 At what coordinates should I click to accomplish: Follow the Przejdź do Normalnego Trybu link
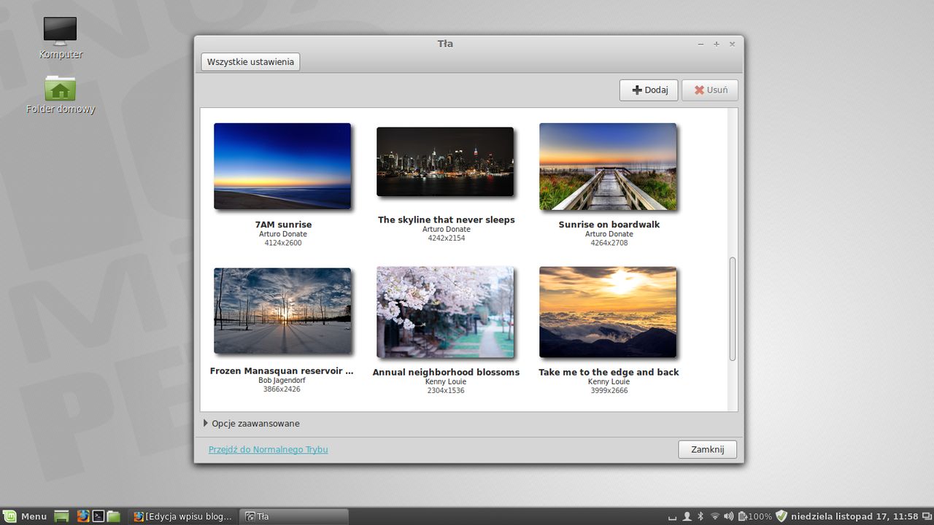268,449
